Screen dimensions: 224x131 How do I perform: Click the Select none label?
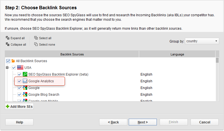click(47, 45)
